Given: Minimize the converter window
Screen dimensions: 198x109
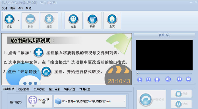Looking at the screenshot, I should click(191, 2).
